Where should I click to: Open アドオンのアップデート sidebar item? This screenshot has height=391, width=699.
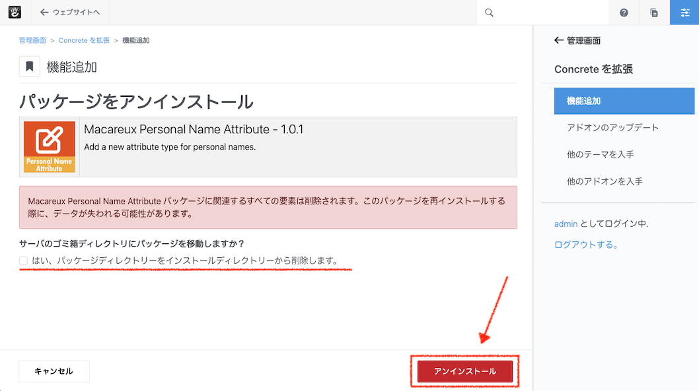click(612, 128)
